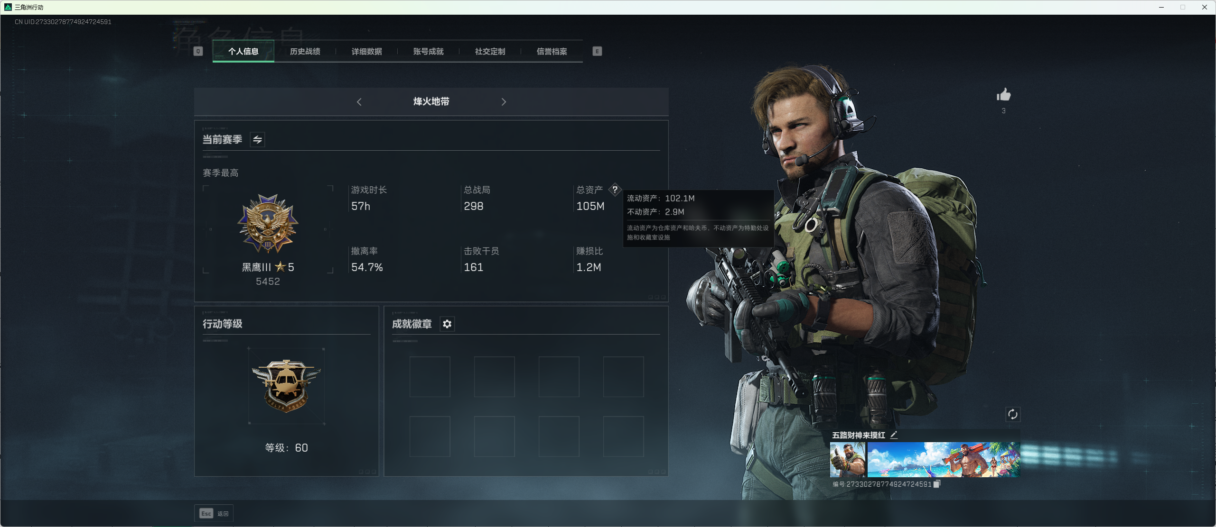Click the 烽火地带 mode selector title
Screen dimensions: 1216x527
click(x=431, y=102)
